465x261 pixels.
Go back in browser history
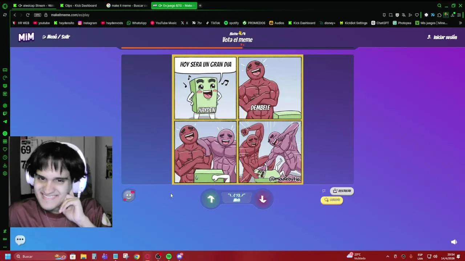[x=15, y=15]
